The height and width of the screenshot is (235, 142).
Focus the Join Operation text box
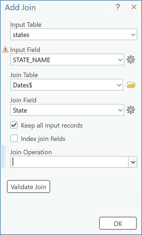(69, 162)
